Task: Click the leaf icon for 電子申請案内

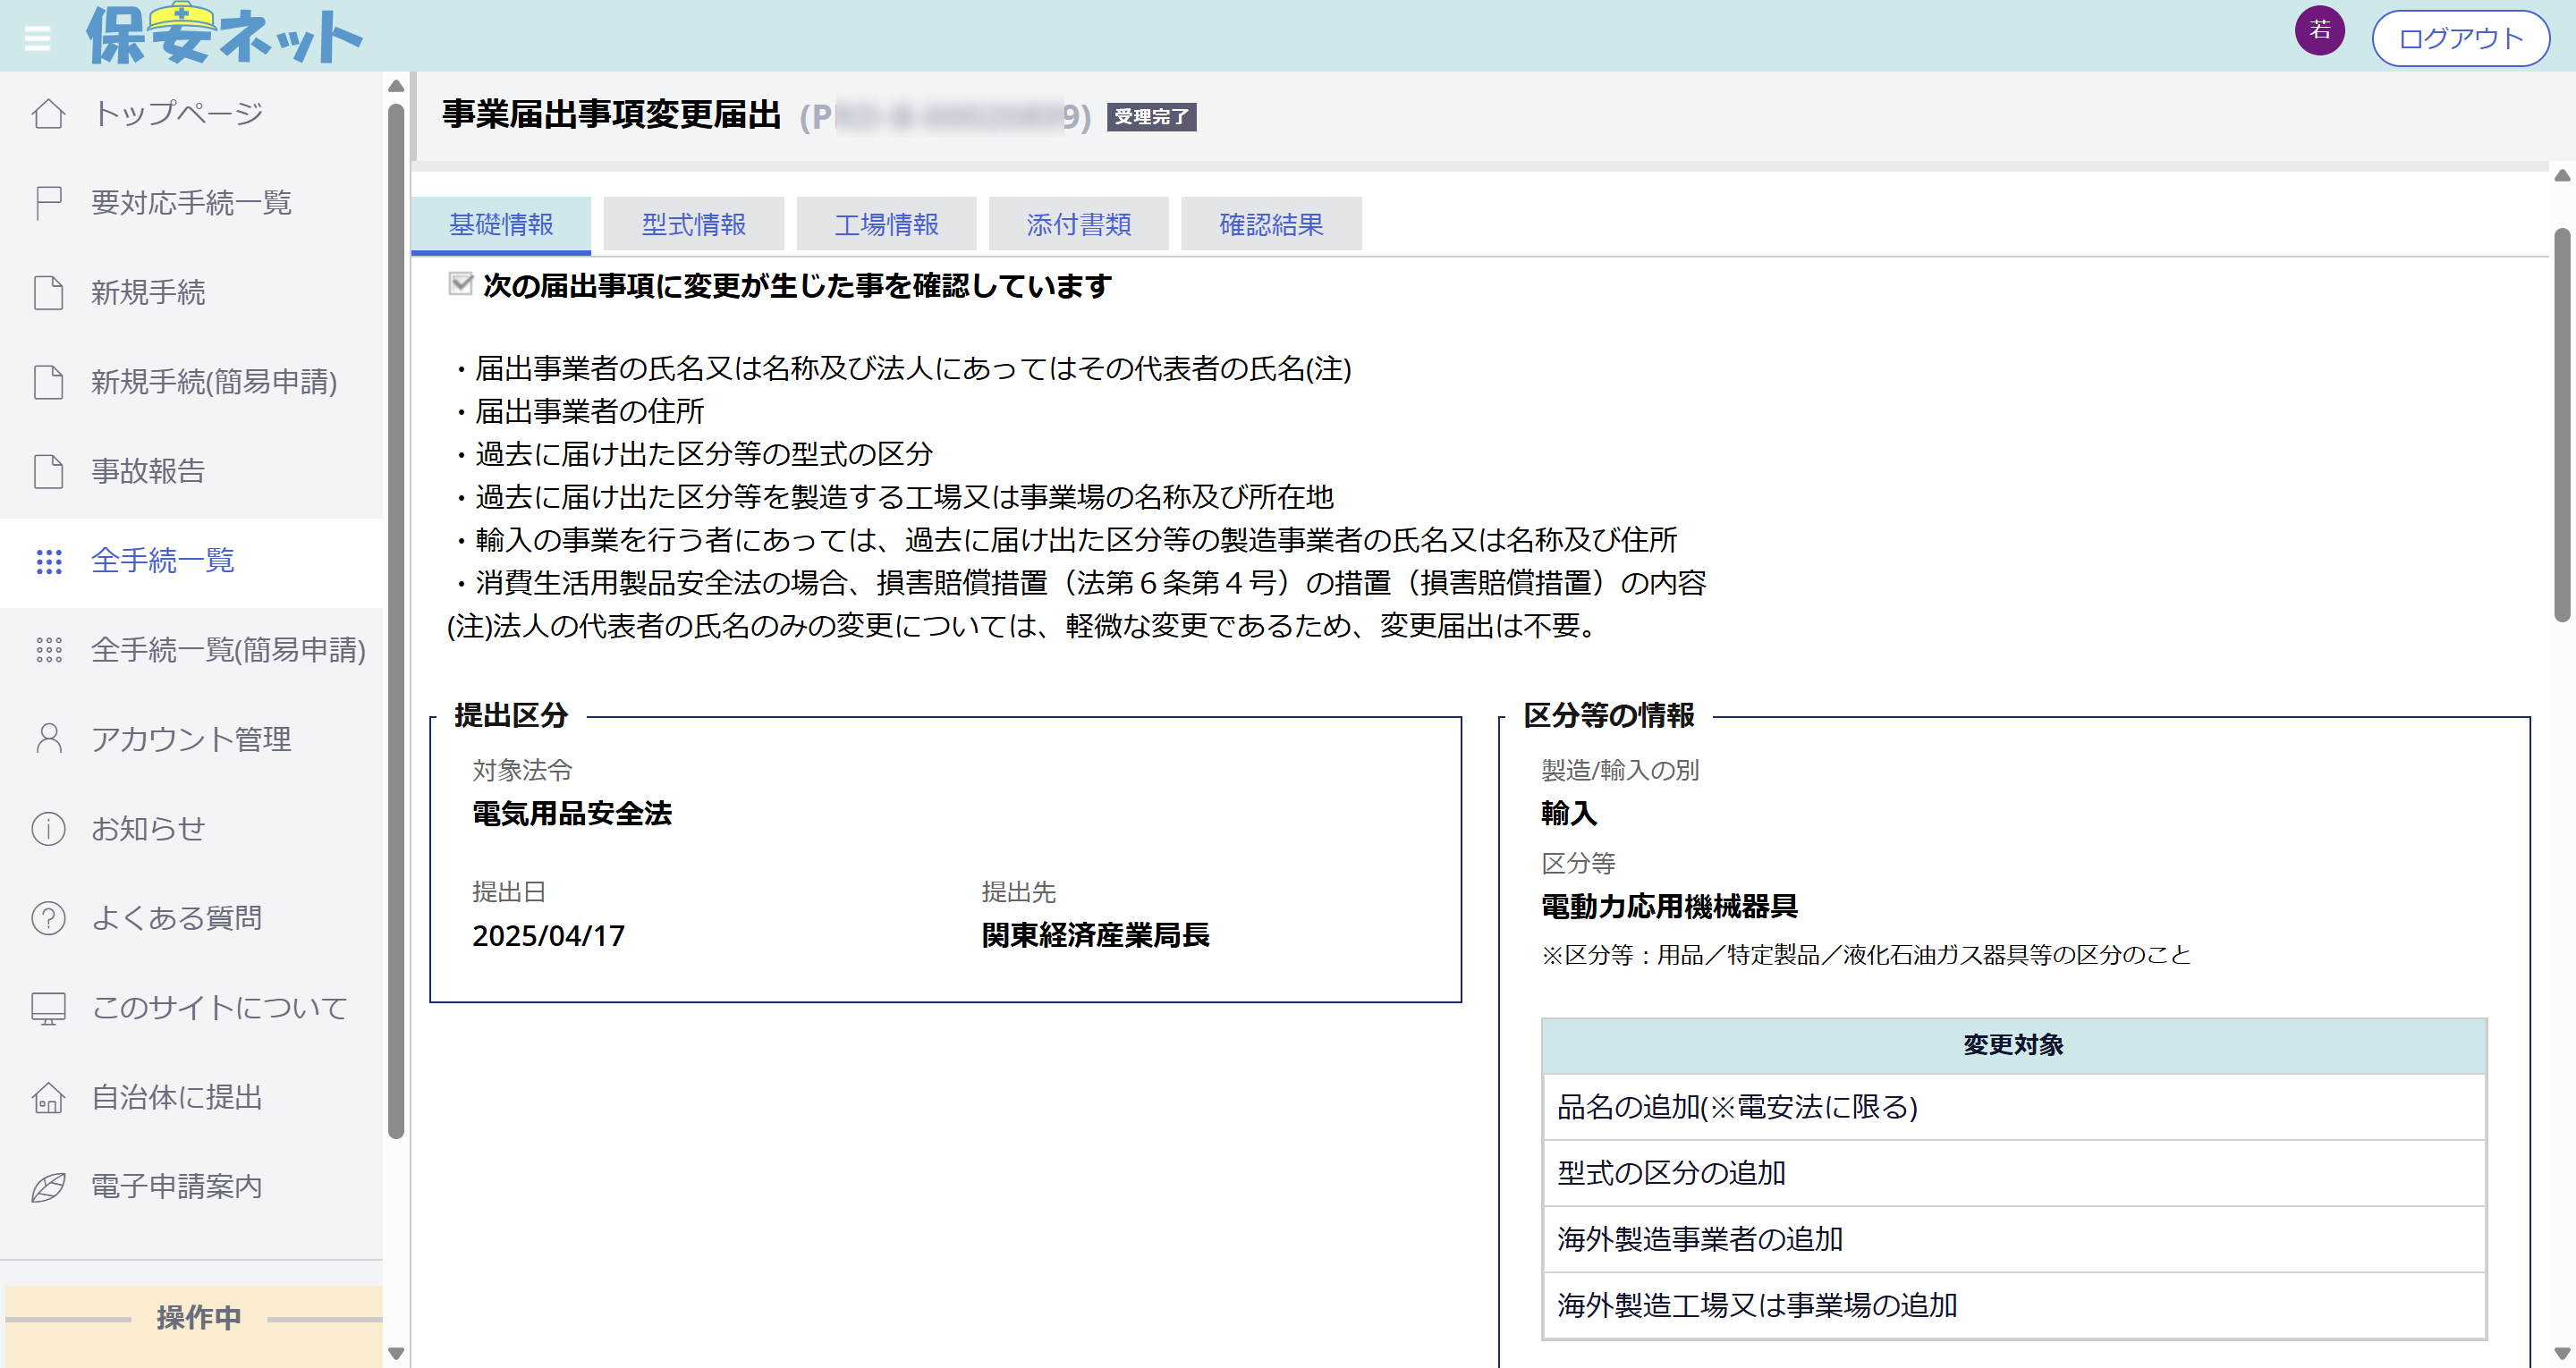Action: click(x=48, y=1187)
